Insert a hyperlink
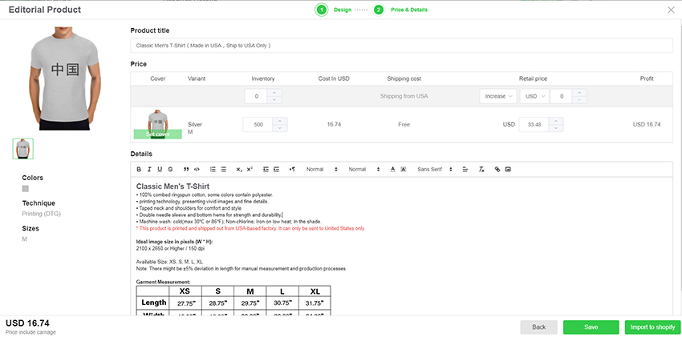The height and width of the screenshot is (337, 682). [x=497, y=169]
